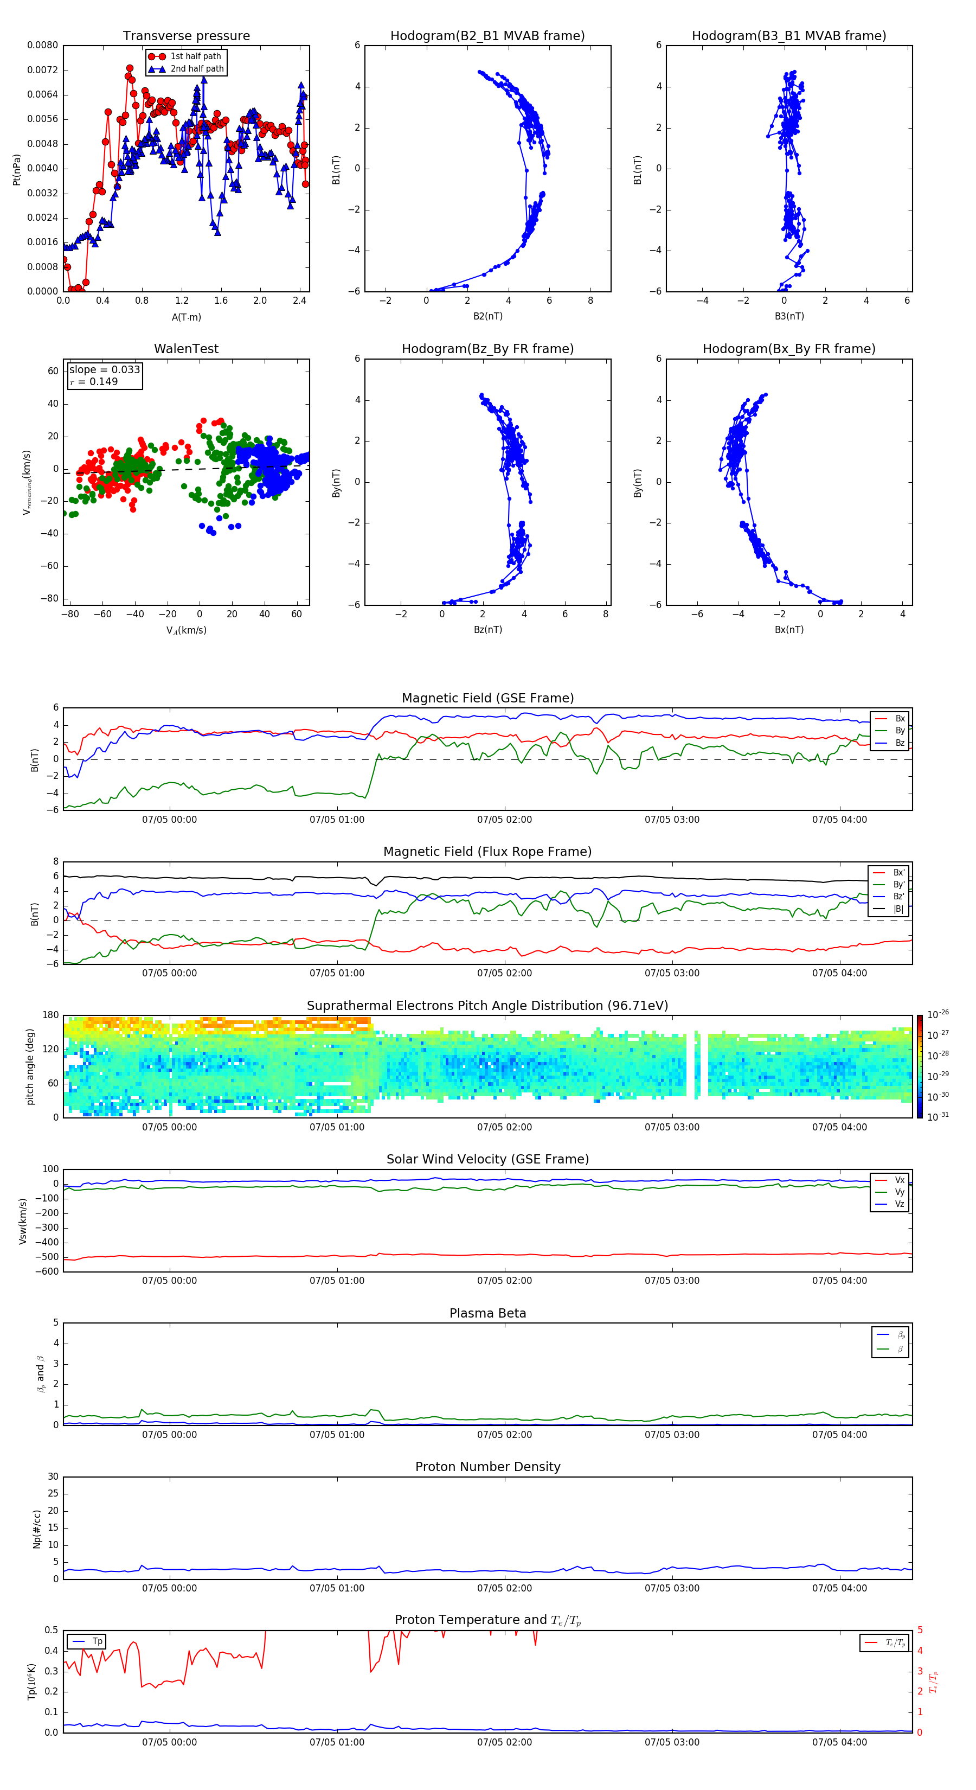Click 'Hodogram(B2_B1 MVAB frame)' title
Image resolution: width=976 pixels, height=1790 pixels.
pyautogui.click(x=487, y=35)
